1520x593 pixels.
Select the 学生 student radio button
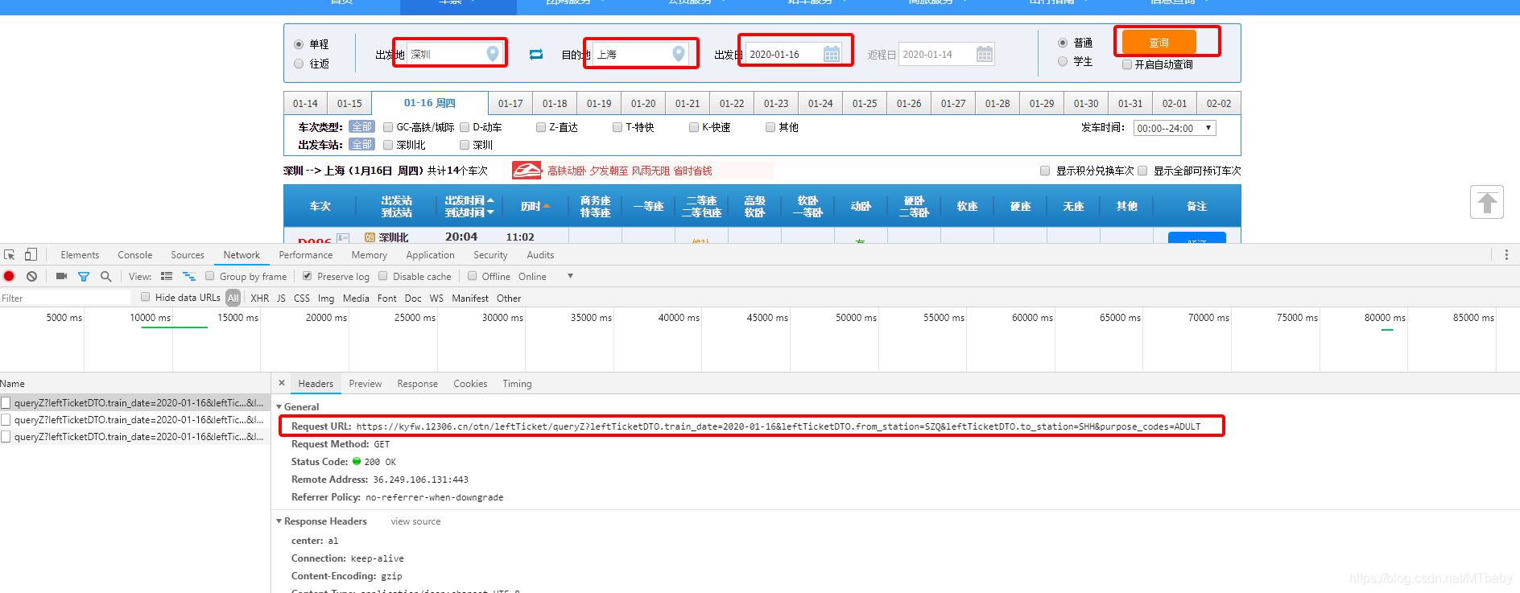pos(1063,61)
